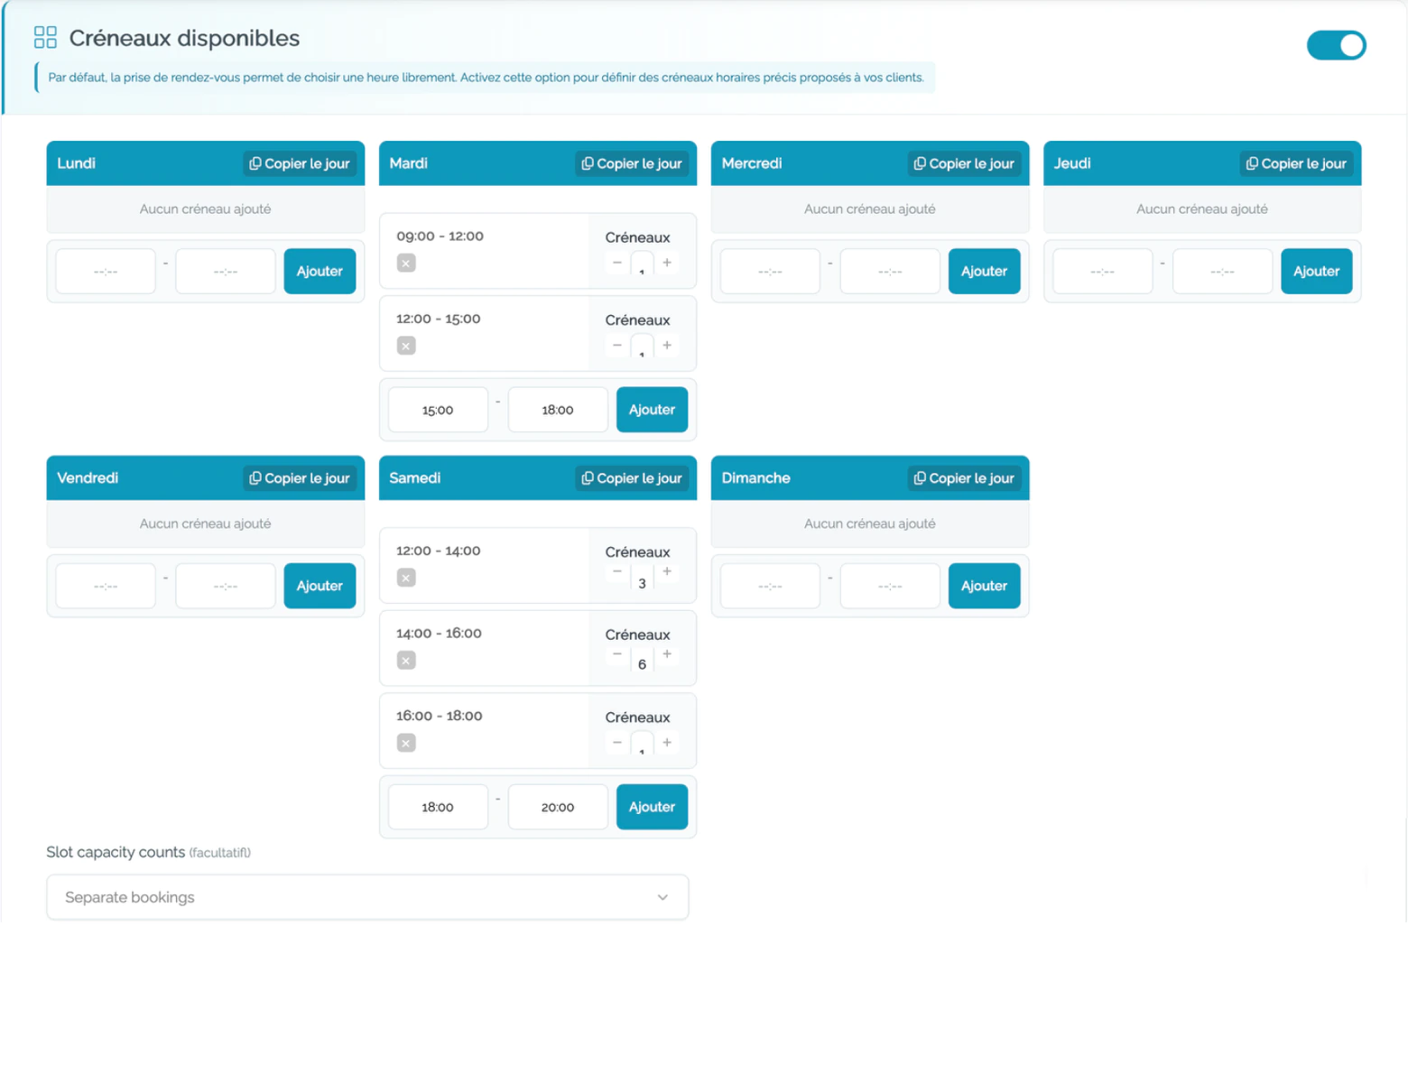Increase Créneaux count for Samedi 14:00 - 16:00
The height and width of the screenshot is (1083, 1408).
(667, 654)
